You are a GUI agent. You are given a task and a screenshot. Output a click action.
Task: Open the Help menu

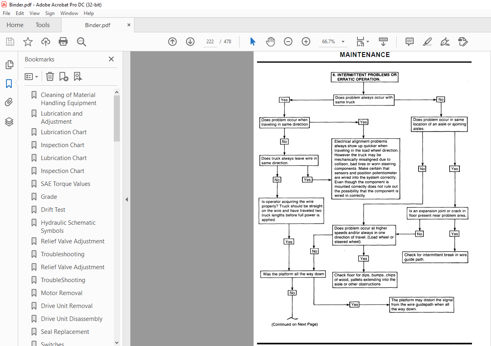pos(89,13)
